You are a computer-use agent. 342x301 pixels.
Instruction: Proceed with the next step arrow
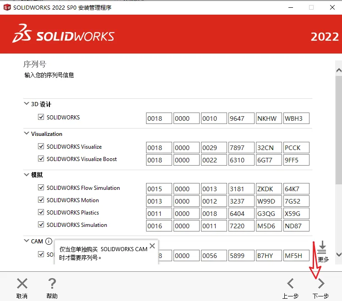[321, 283]
